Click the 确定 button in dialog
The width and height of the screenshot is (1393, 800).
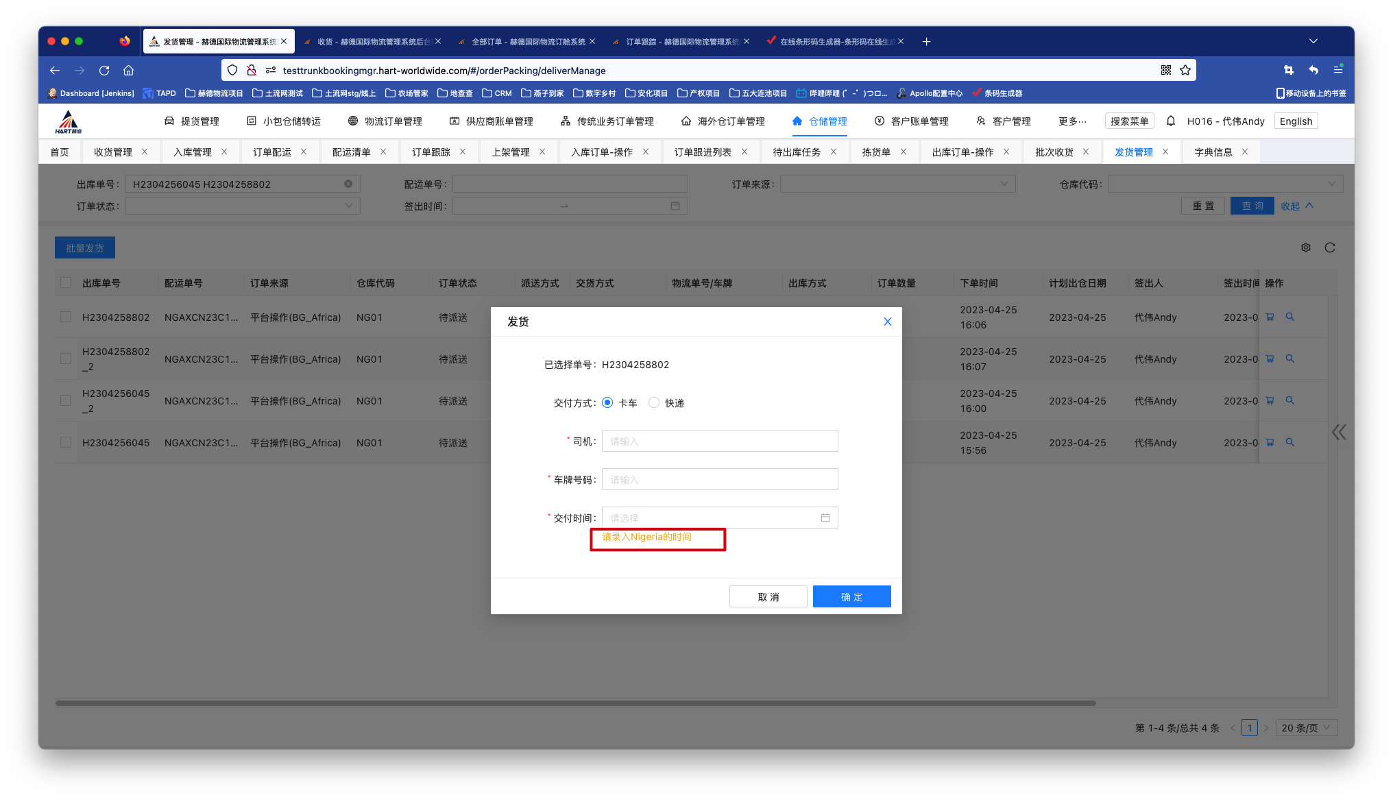[851, 596]
